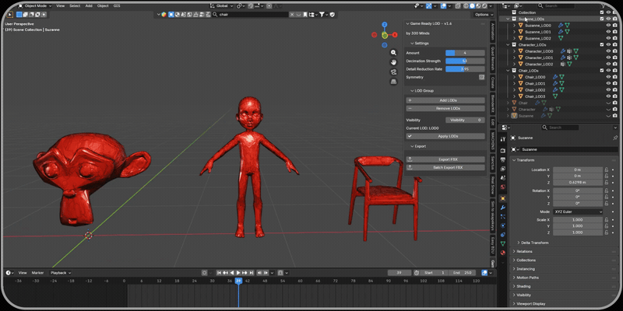
Task: Click lock icon next to Scale Z
Action: [607, 232]
